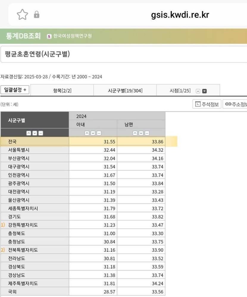Open the 시군구별[19/304] tab
The width and height of the screenshot is (247, 297).
(125, 91)
